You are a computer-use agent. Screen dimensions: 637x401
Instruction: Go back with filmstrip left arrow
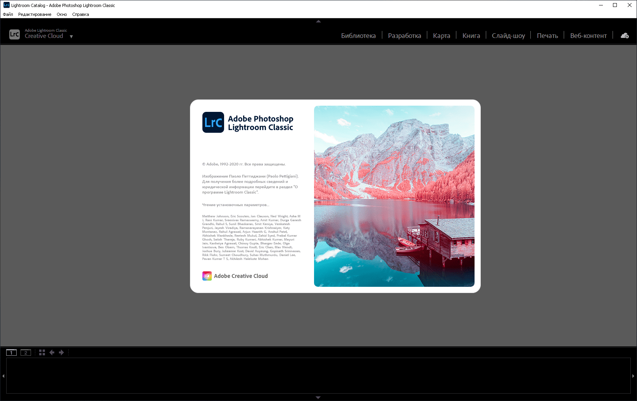click(52, 352)
